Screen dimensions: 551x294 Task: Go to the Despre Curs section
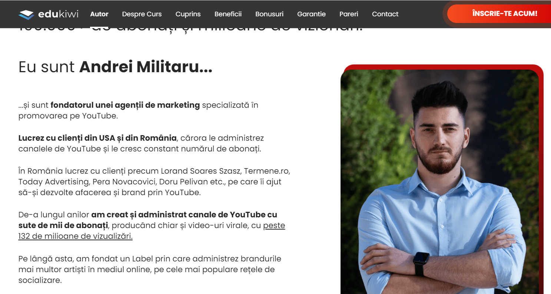pyautogui.click(x=142, y=14)
